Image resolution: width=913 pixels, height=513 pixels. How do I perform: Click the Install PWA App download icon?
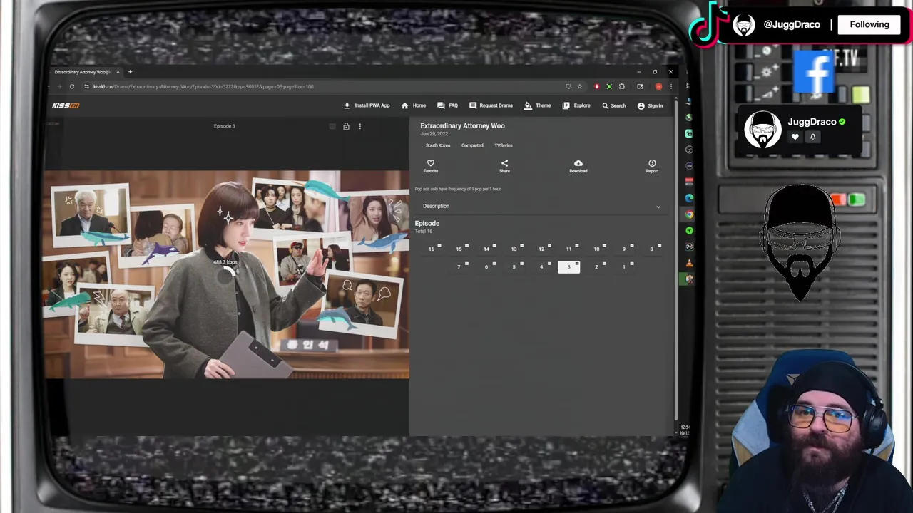pos(347,105)
